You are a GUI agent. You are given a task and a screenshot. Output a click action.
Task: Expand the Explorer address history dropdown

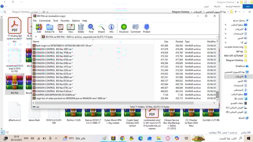pyautogui.click(x=47, y=12)
